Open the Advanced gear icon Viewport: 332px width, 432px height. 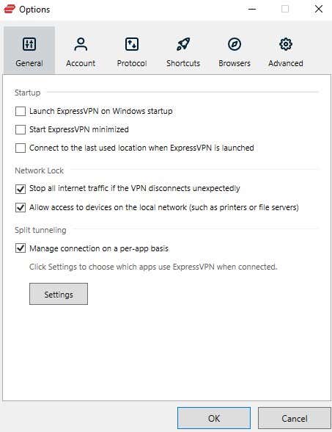[286, 44]
